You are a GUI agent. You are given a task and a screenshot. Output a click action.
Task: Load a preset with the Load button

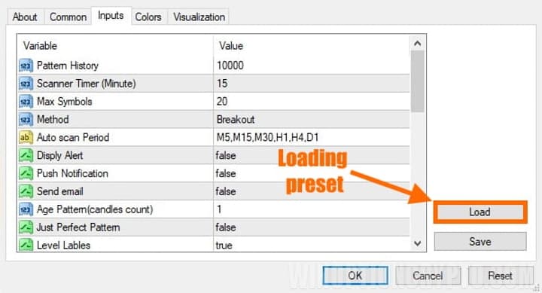tap(480, 212)
